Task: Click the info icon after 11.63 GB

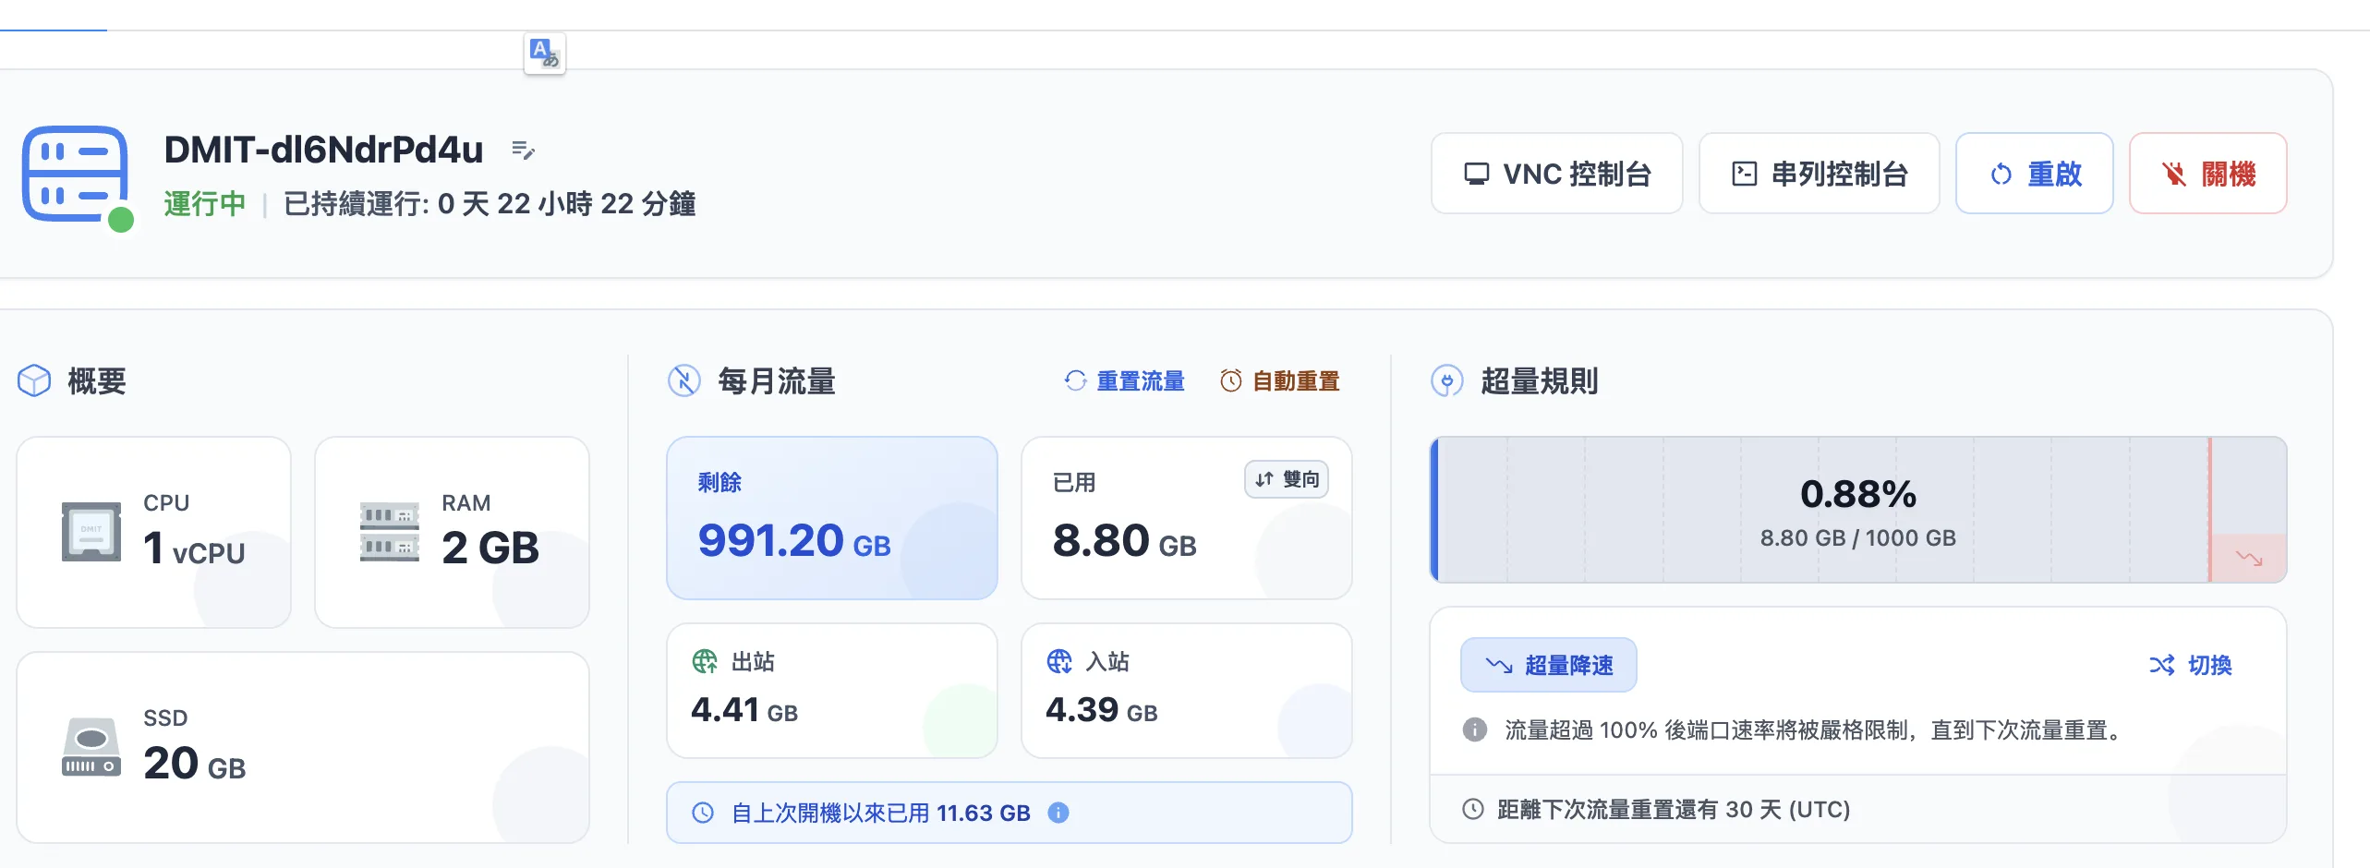Action: [x=1058, y=813]
